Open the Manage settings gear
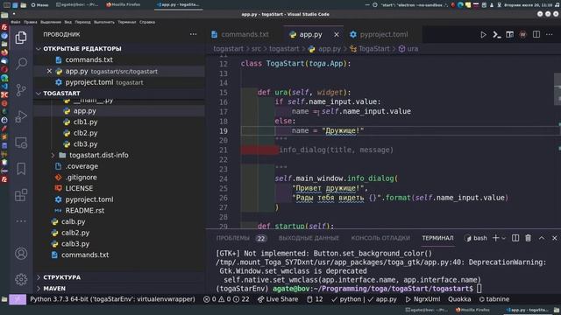The height and width of the screenshot is (315, 561). click(x=21, y=279)
